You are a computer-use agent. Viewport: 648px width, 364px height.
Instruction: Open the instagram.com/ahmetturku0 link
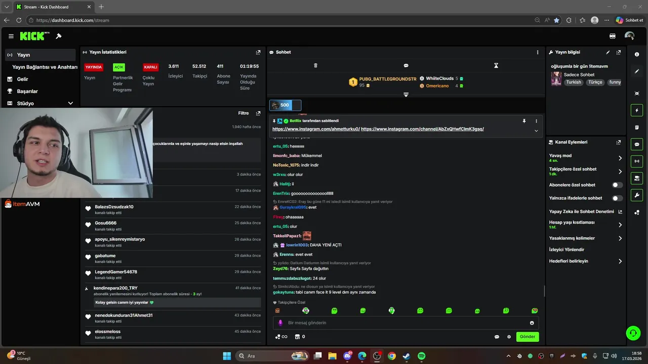(x=316, y=129)
